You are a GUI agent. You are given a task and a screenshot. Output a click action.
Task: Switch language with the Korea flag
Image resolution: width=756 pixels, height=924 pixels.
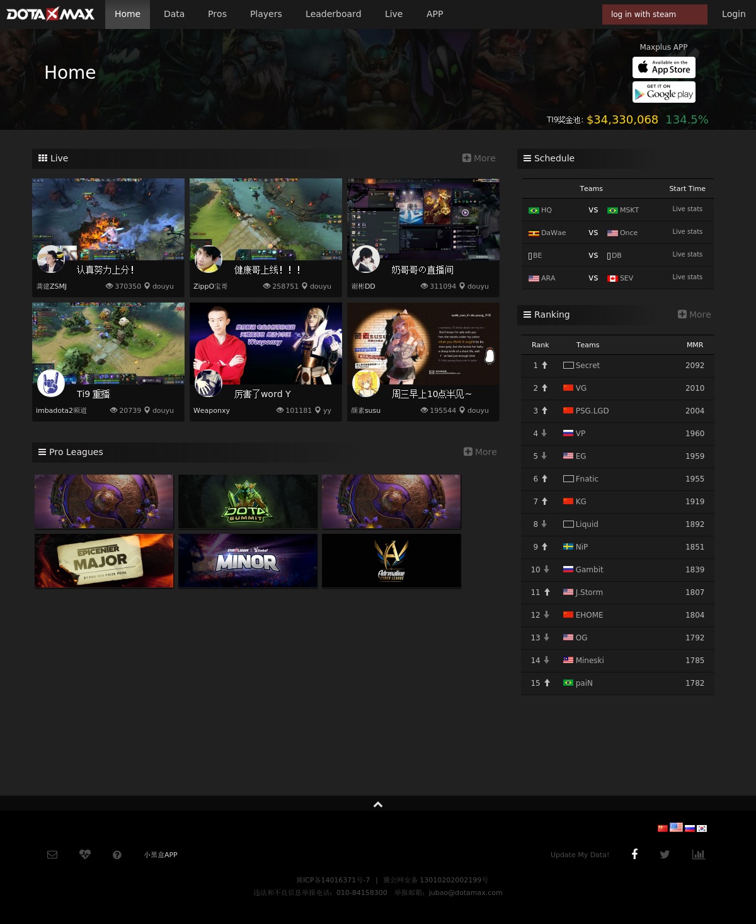pyautogui.click(x=702, y=828)
